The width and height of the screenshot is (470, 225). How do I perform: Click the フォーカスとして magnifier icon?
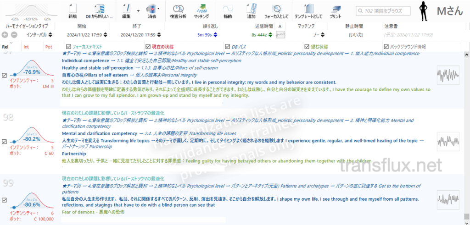(x=276, y=8)
